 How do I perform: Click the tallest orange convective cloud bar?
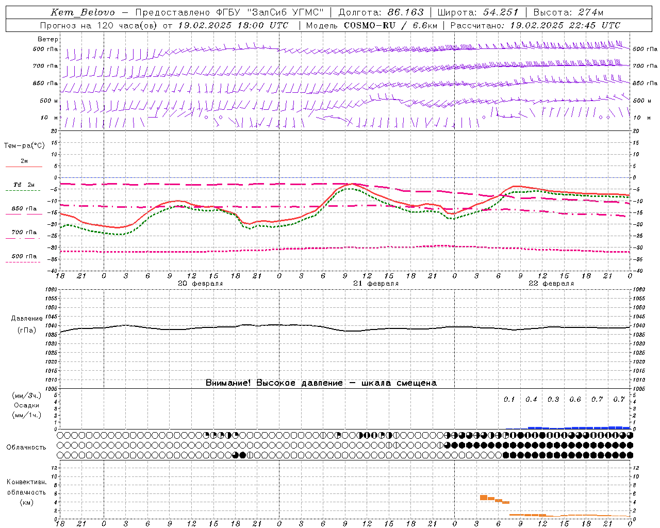[x=484, y=497]
